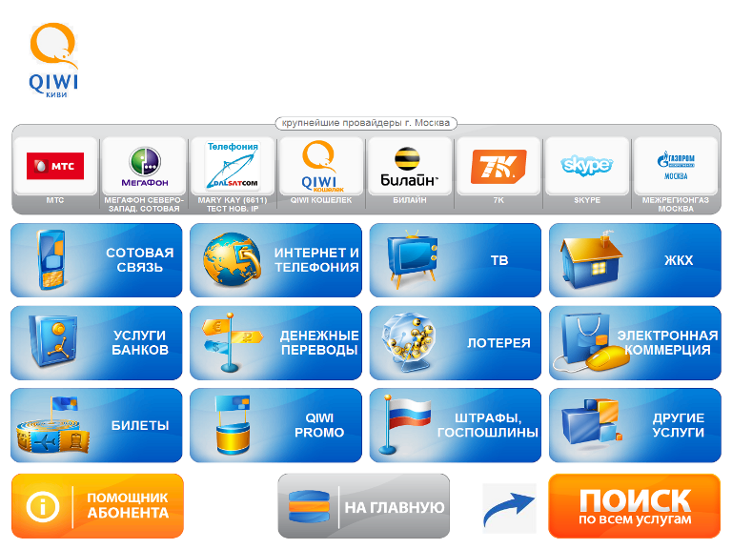Click the striped disc icon in На главную

(309, 506)
